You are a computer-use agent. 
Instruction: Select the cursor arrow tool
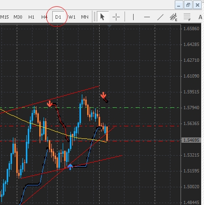[102, 17]
